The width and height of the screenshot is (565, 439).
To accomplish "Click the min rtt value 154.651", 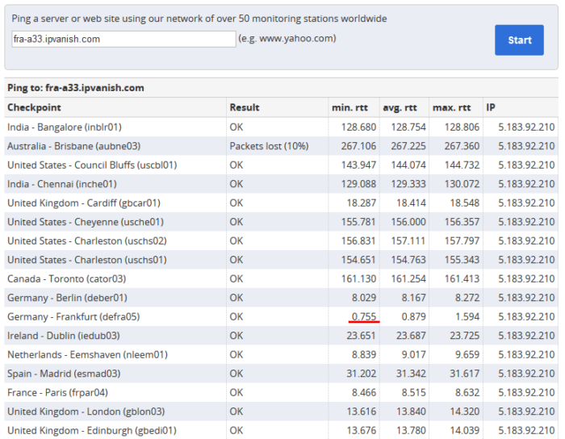I will [358, 260].
